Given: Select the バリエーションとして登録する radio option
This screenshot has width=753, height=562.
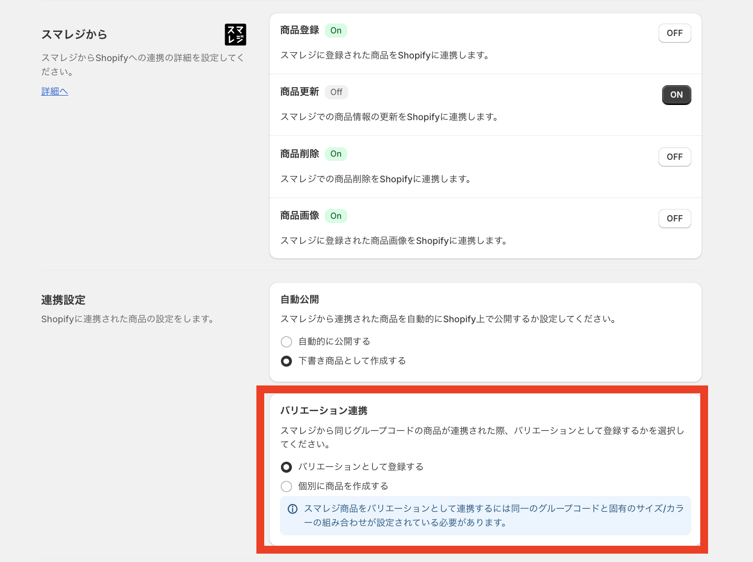Looking at the screenshot, I should point(286,467).
